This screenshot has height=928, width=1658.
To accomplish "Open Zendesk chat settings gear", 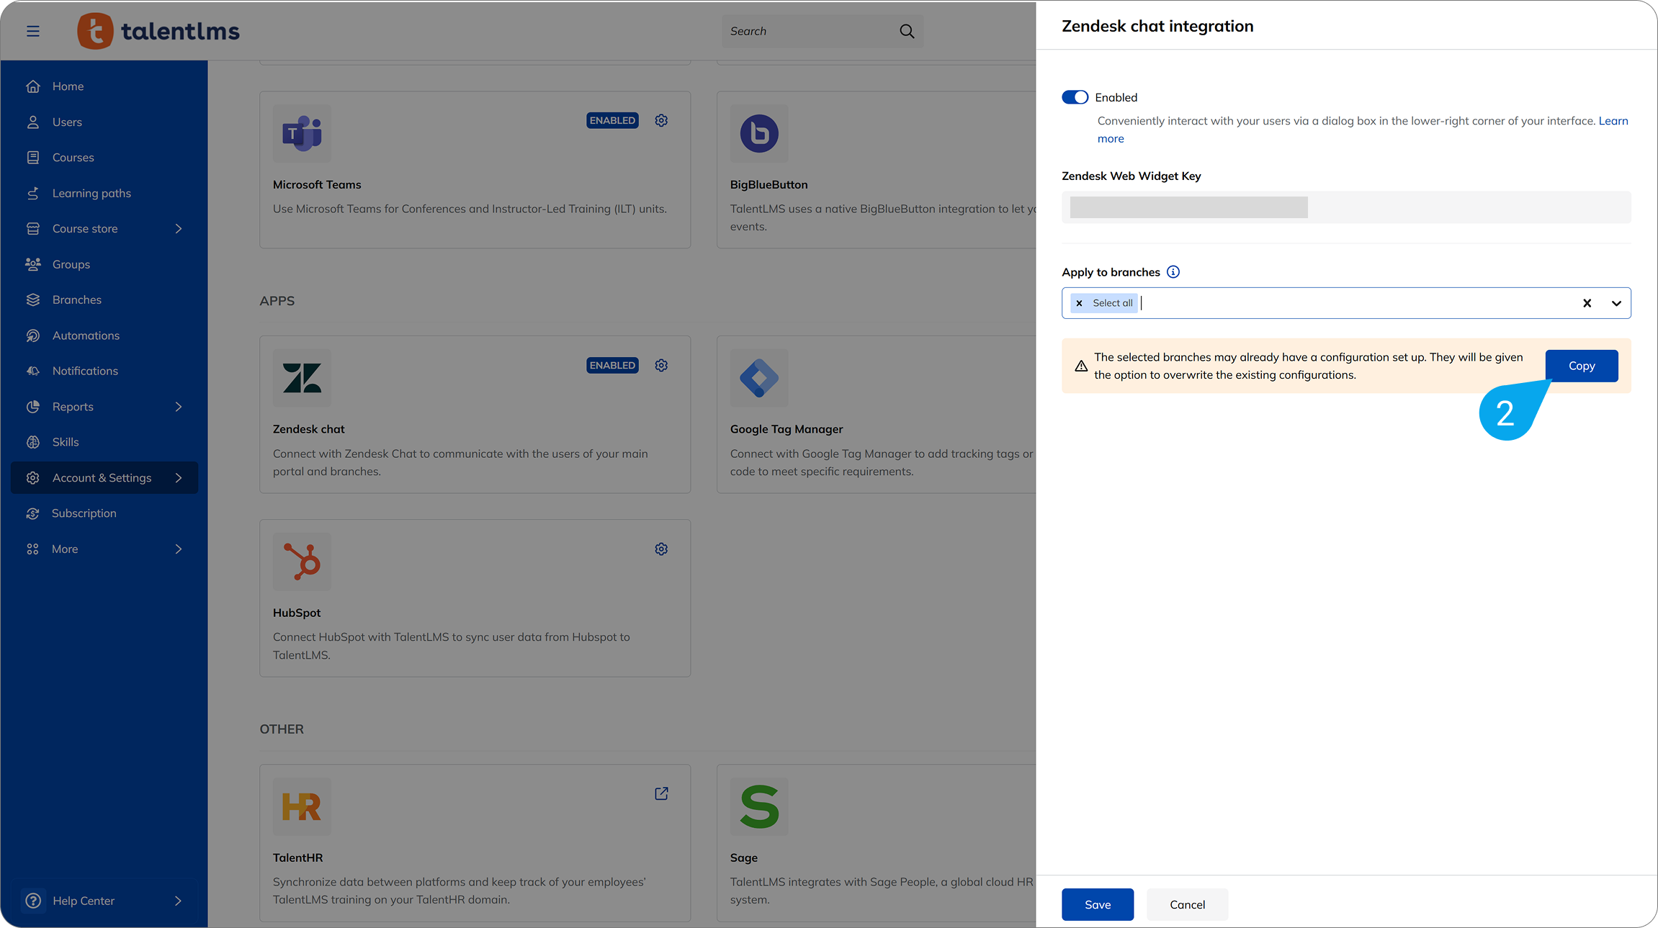I will (x=661, y=366).
